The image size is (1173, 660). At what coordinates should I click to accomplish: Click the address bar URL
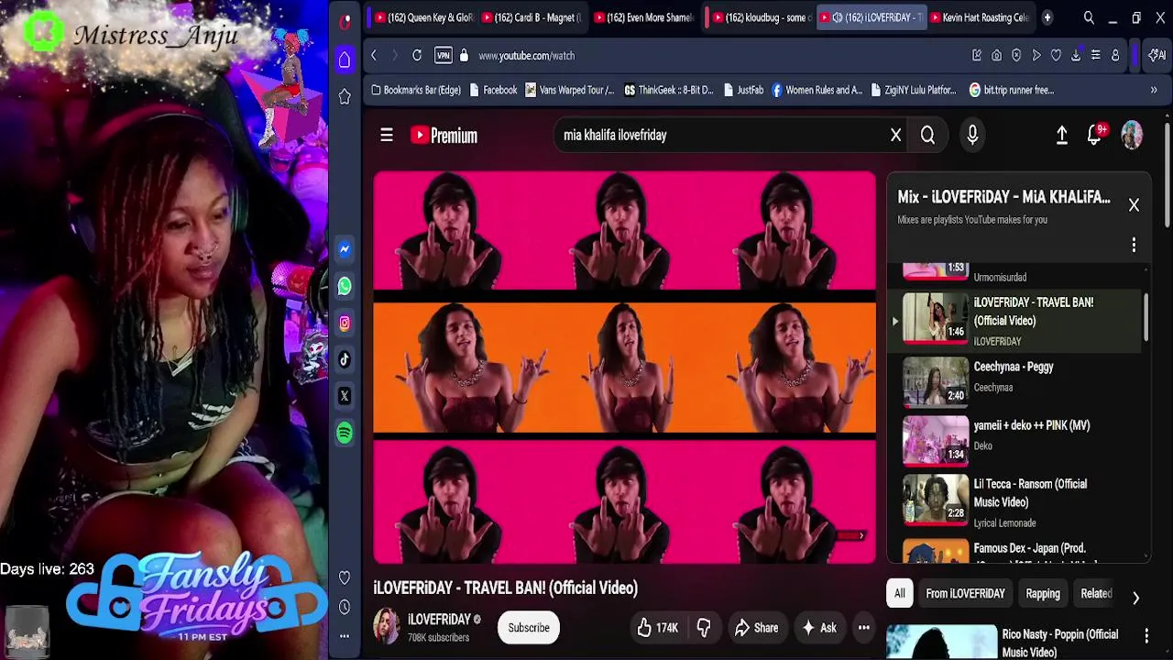pyautogui.click(x=526, y=56)
